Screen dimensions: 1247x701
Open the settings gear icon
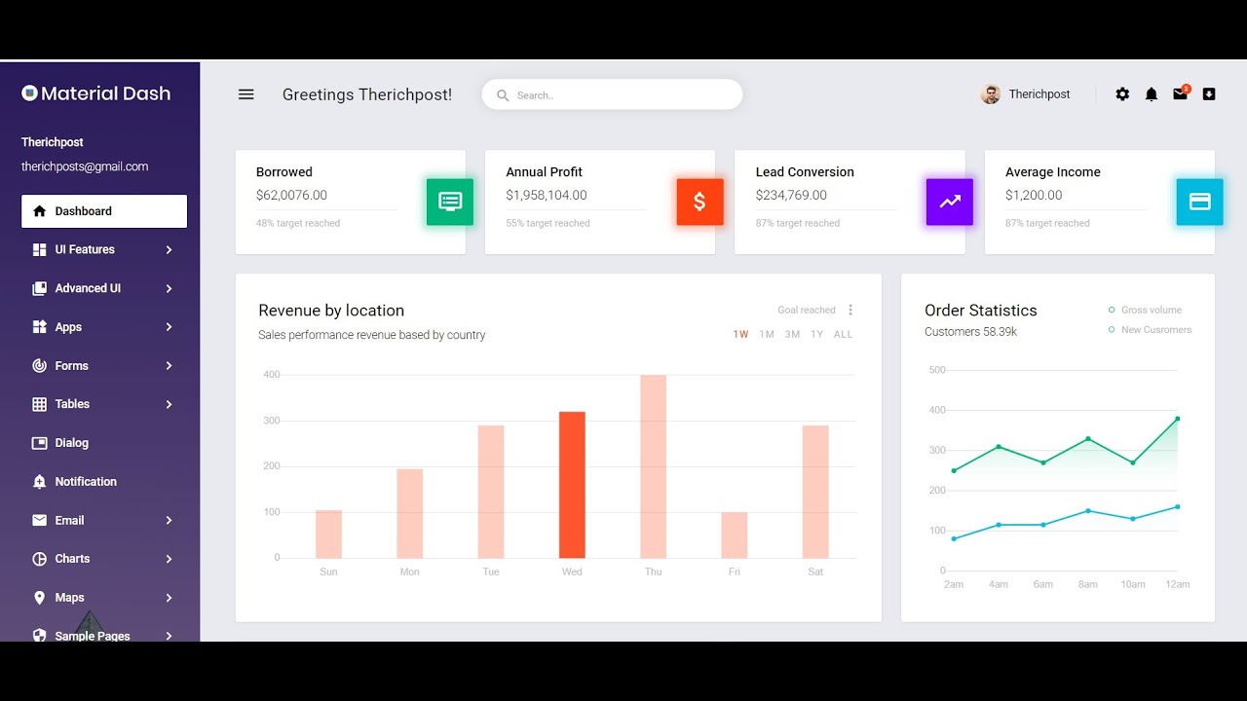[1122, 94]
